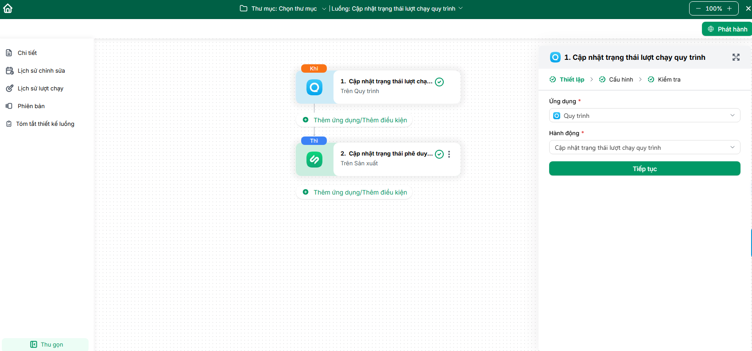Open the Hành động dropdown
The width and height of the screenshot is (752, 351).
[645, 148]
